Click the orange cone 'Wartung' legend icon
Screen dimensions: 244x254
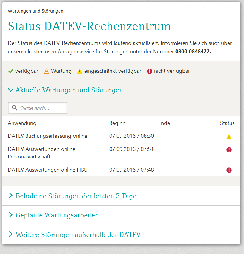coord(46,71)
